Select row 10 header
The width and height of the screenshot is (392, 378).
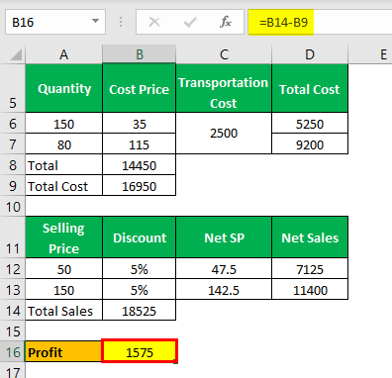13,207
